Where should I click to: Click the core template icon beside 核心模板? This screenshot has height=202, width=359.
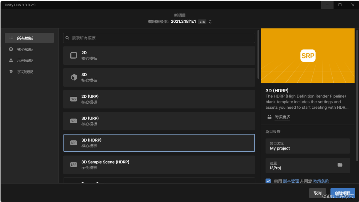pos(11,49)
